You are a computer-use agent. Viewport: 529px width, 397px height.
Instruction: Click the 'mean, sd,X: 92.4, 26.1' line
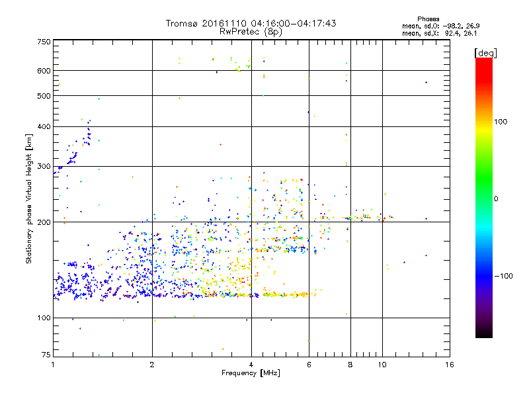pyautogui.click(x=439, y=33)
